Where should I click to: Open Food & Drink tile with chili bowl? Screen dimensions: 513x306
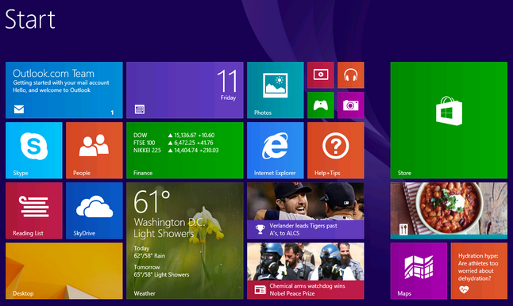pyautogui.click(x=449, y=211)
